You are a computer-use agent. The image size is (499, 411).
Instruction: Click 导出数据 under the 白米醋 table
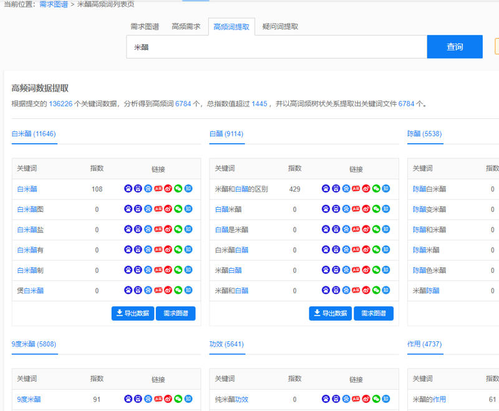click(x=133, y=313)
